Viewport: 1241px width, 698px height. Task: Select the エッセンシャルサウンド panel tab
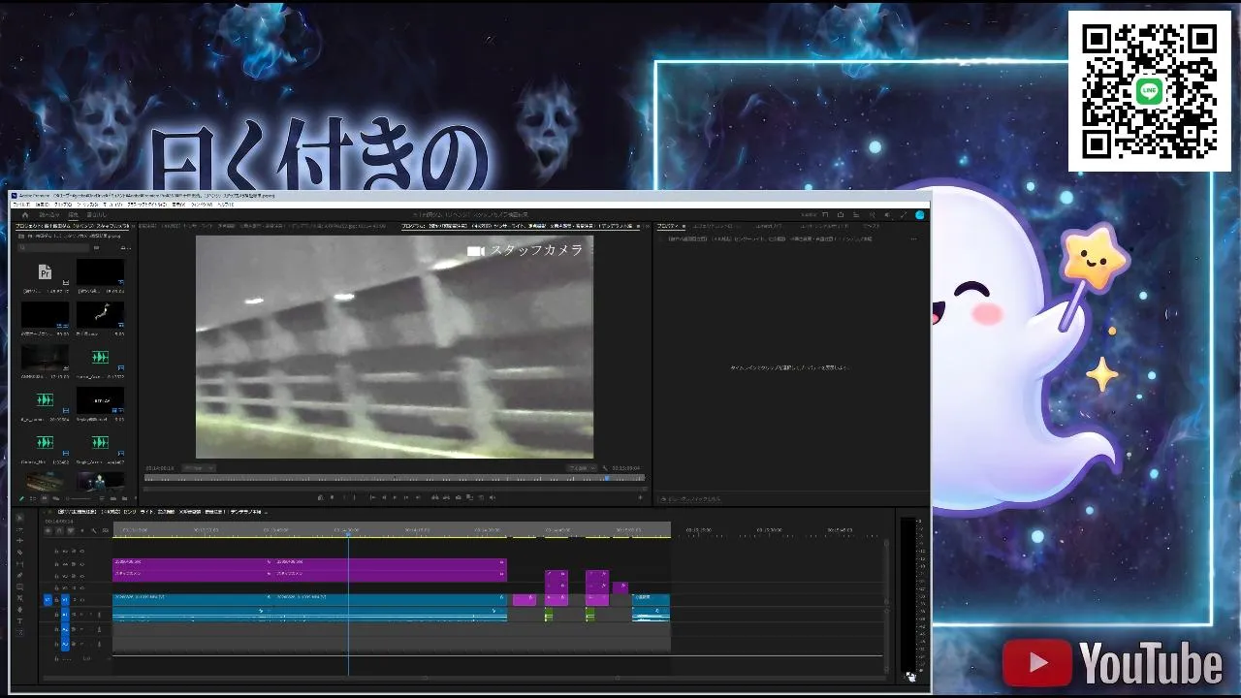click(x=822, y=226)
